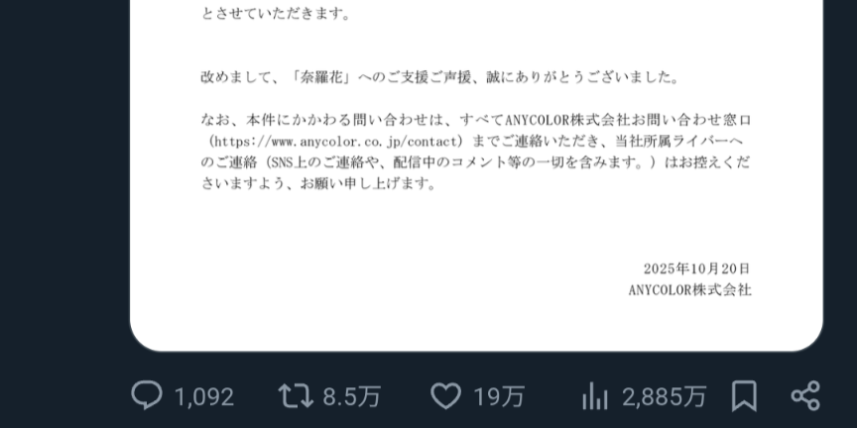
Task: Select the 19万 likes count
Action: coord(499,397)
